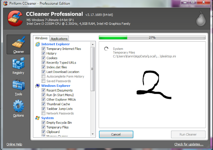The height and width of the screenshot is (150, 213).
Task: Minimize the CCleaner window
Action: (185, 2)
